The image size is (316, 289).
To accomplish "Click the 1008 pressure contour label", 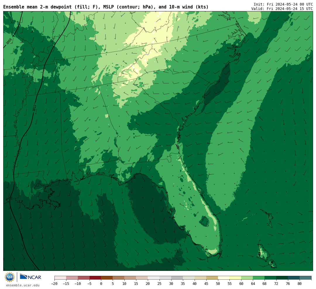I will pyautogui.click(x=9, y=41).
